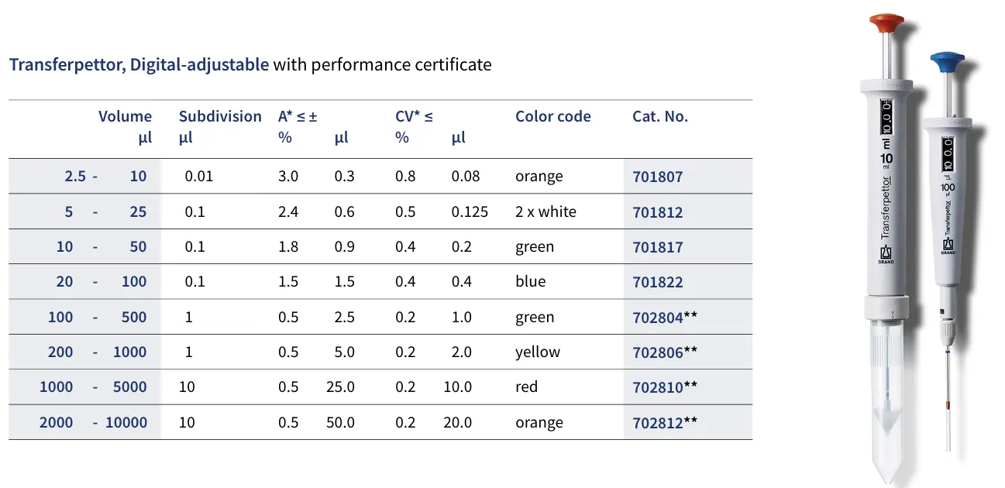Image resolution: width=1005 pixels, height=488 pixels.
Task: Open catalog number 702812
Action: 658,423
